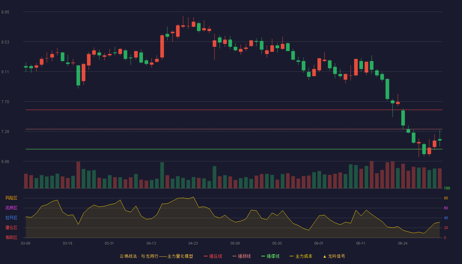Screen dimensions: 462x264
Task: Click the magenta 60 indicator axis value
Action: 446,208
